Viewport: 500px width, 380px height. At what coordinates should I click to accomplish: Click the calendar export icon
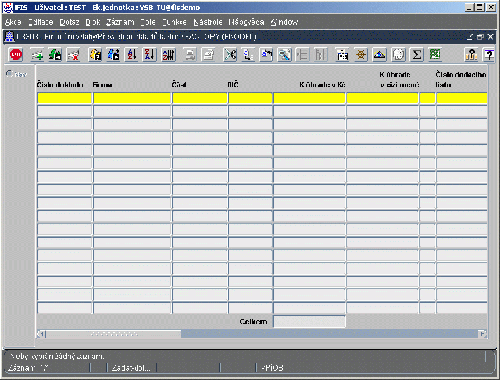tap(342, 55)
